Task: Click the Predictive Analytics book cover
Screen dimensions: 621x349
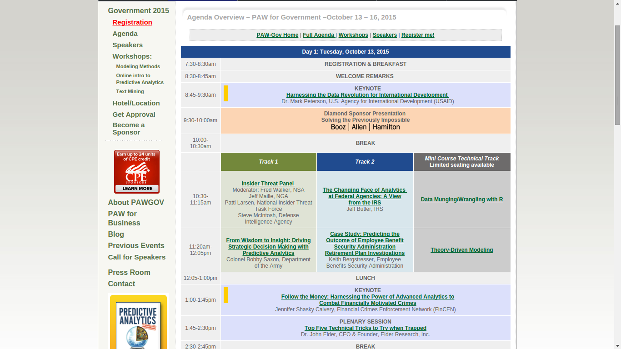Action: click(138, 324)
